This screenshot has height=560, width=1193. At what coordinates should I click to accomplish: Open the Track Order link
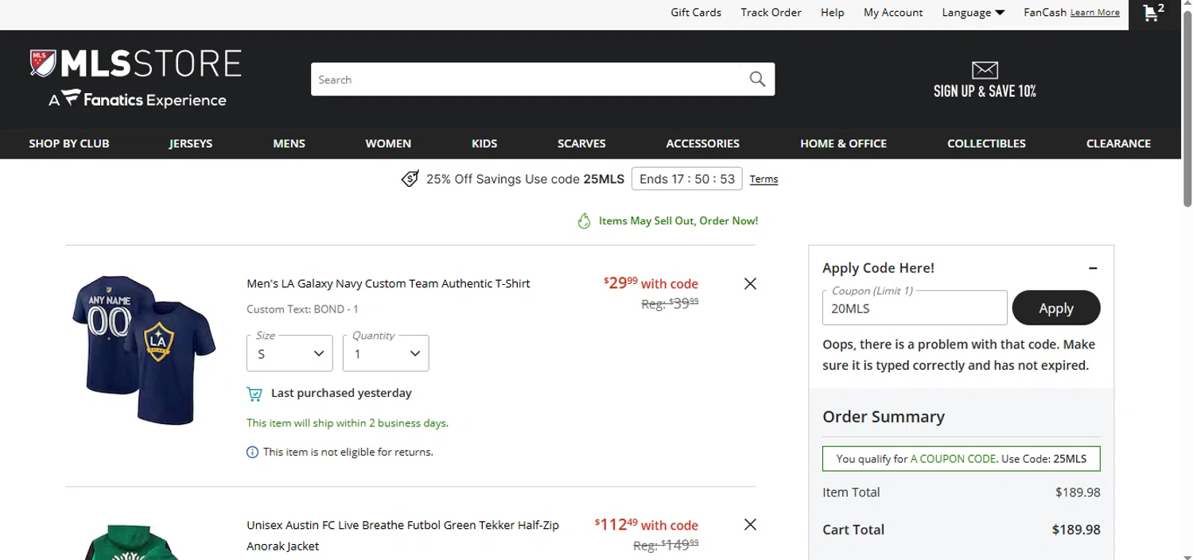771,13
